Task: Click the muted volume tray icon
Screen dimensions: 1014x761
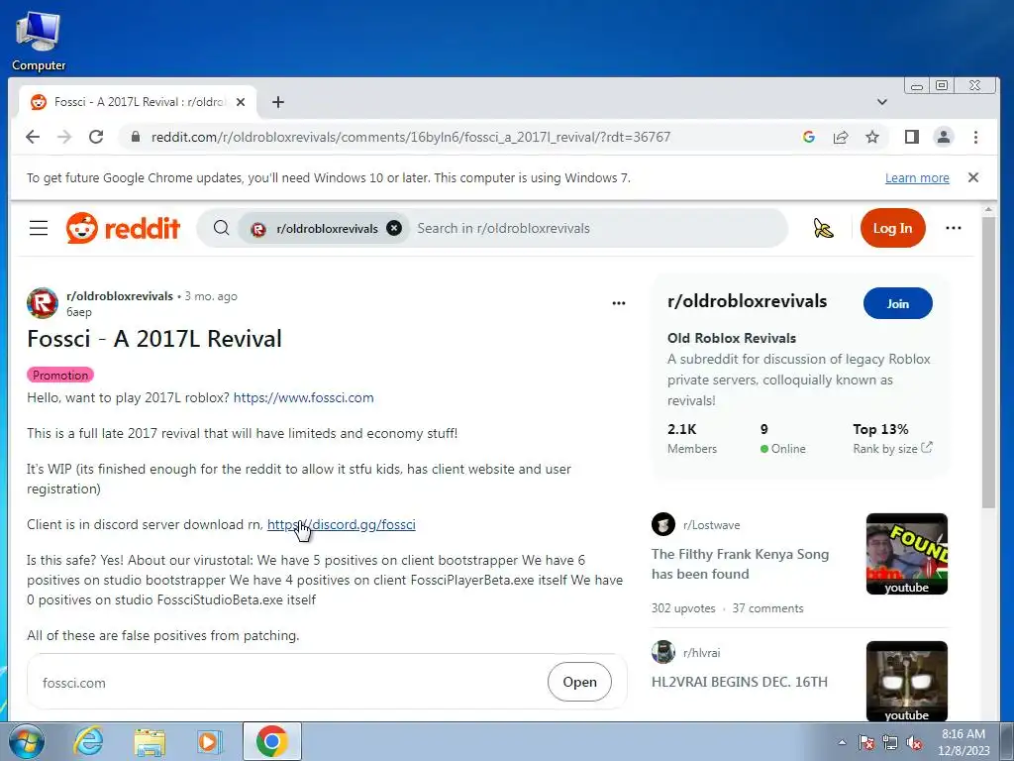Action: (914, 742)
